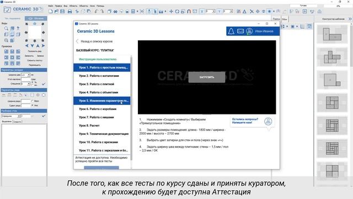Click the Move cross-arrows tool icon
The image size is (353, 199).
coord(171,11)
